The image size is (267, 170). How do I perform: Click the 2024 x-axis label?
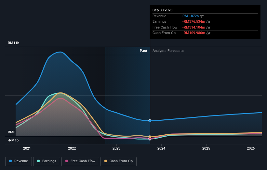click(161, 148)
